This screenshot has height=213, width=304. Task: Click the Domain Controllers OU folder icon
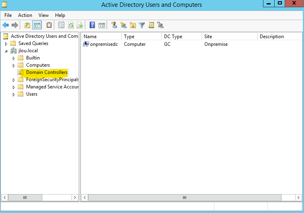coord(21,72)
